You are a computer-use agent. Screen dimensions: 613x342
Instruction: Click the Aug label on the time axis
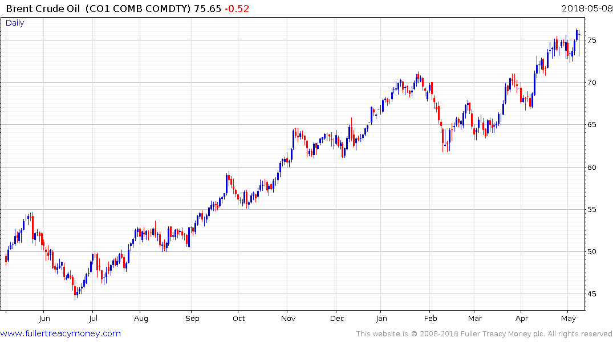(x=141, y=319)
